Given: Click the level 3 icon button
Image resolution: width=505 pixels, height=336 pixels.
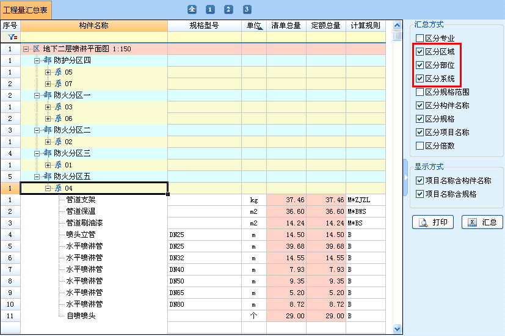Looking at the screenshot, I should coord(247,9).
